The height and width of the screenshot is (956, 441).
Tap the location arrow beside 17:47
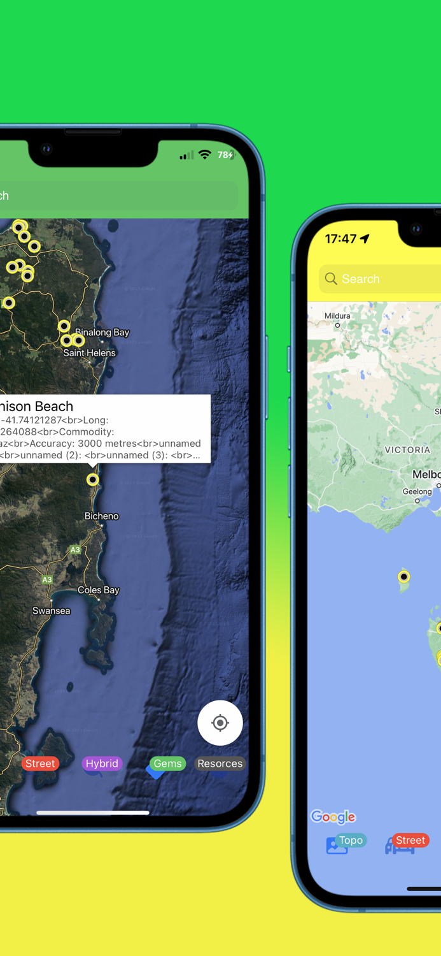pyautogui.click(x=365, y=238)
